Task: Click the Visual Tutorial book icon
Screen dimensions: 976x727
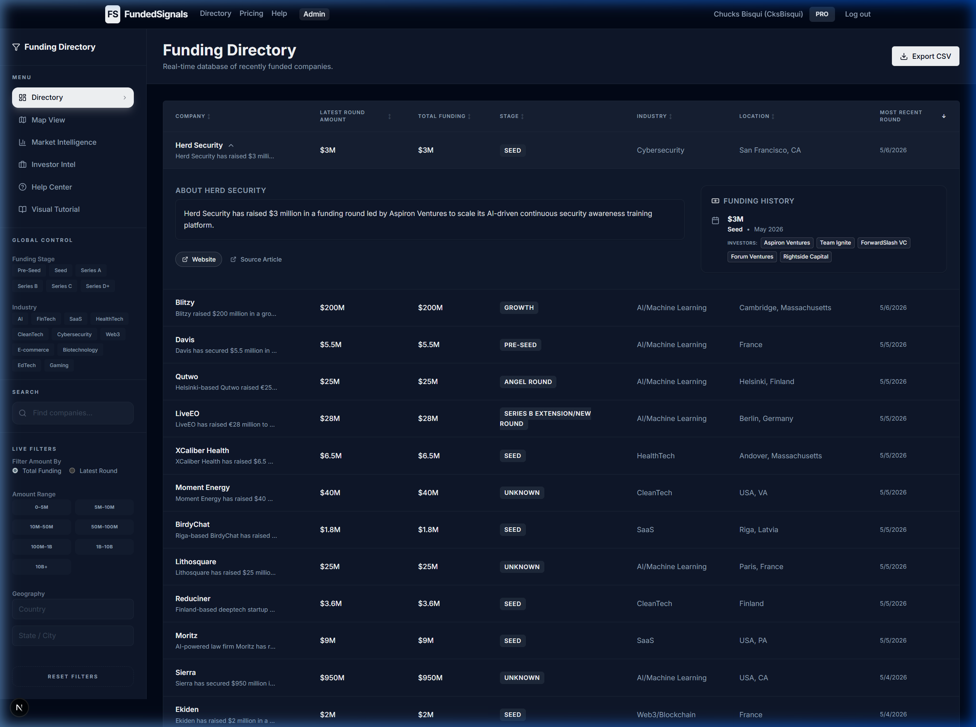Action: coord(23,210)
